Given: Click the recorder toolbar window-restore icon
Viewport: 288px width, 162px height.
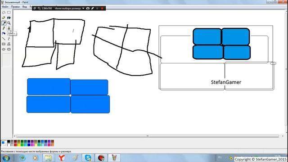Looking at the screenshot, I should 35,8.
